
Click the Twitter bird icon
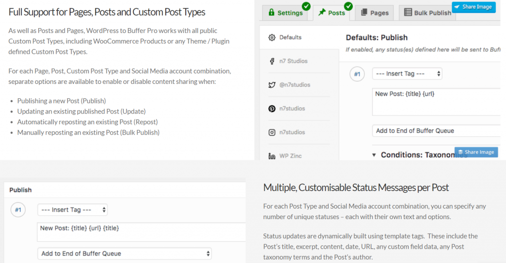tap(272, 85)
